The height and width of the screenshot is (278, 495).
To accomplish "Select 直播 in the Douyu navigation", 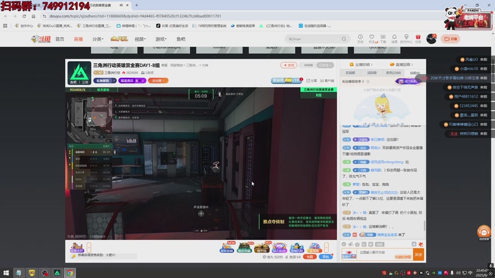I will [79, 39].
